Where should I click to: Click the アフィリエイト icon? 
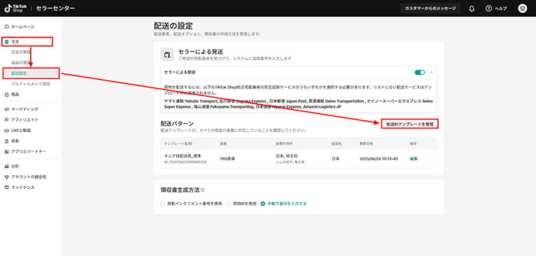click(x=7, y=120)
